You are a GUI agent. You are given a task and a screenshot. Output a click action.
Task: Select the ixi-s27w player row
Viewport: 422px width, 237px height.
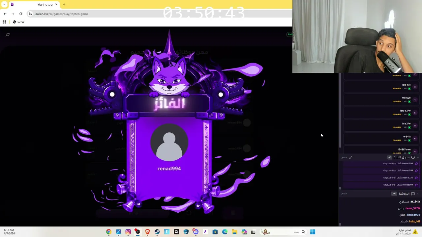tap(381, 125)
